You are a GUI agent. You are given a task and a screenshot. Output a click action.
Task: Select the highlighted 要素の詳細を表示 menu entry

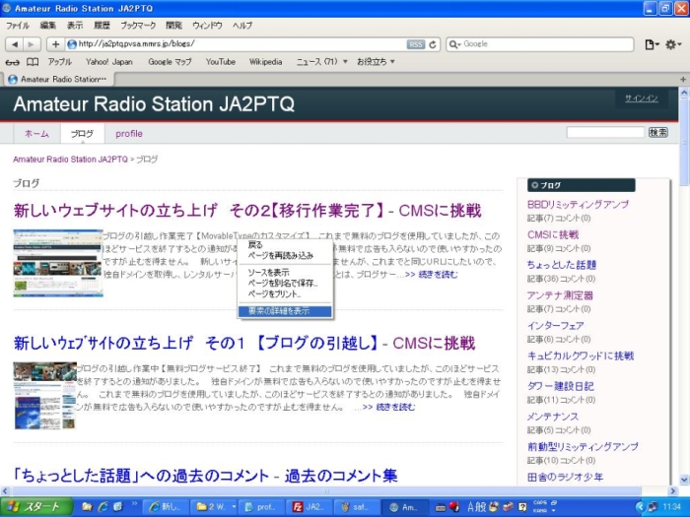tap(285, 311)
